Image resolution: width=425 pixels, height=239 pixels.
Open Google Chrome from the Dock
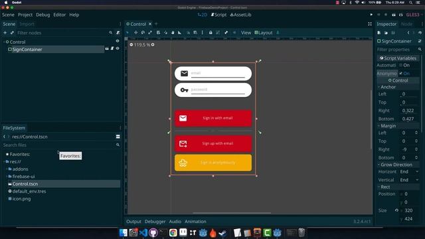(173, 232)
